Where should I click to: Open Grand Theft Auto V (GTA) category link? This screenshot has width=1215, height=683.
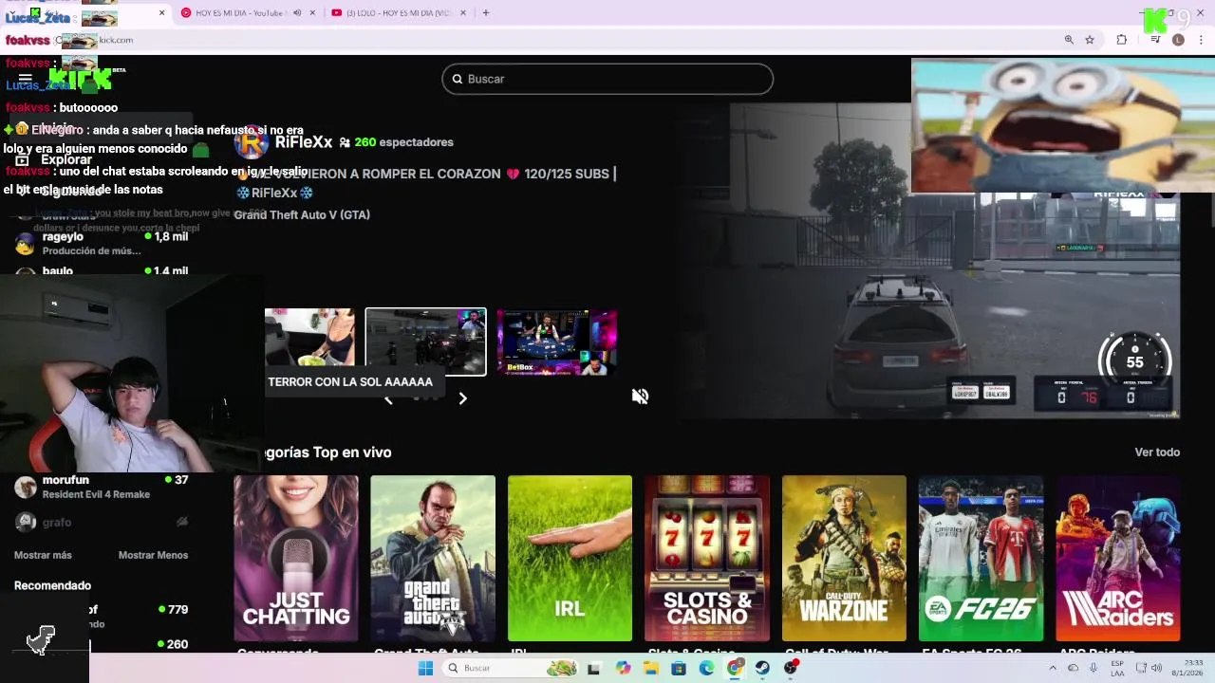click(302, 215)
